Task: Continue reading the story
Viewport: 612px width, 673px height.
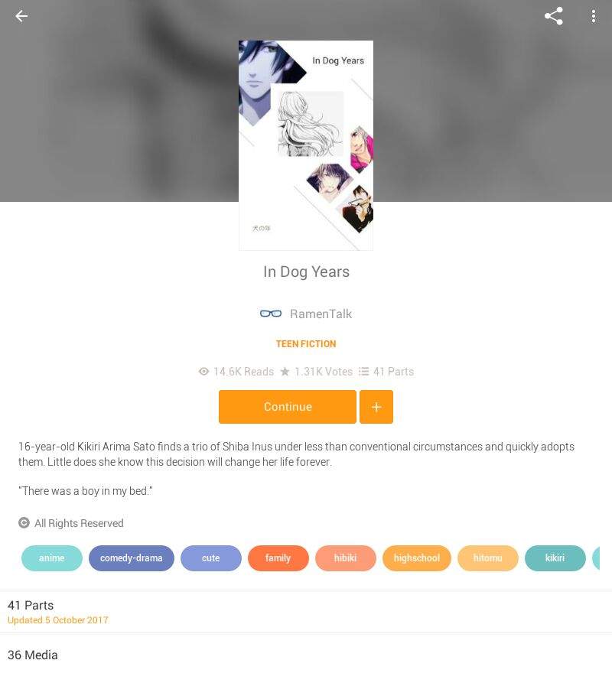Action: pyautogui.click(x=288, y=407)
